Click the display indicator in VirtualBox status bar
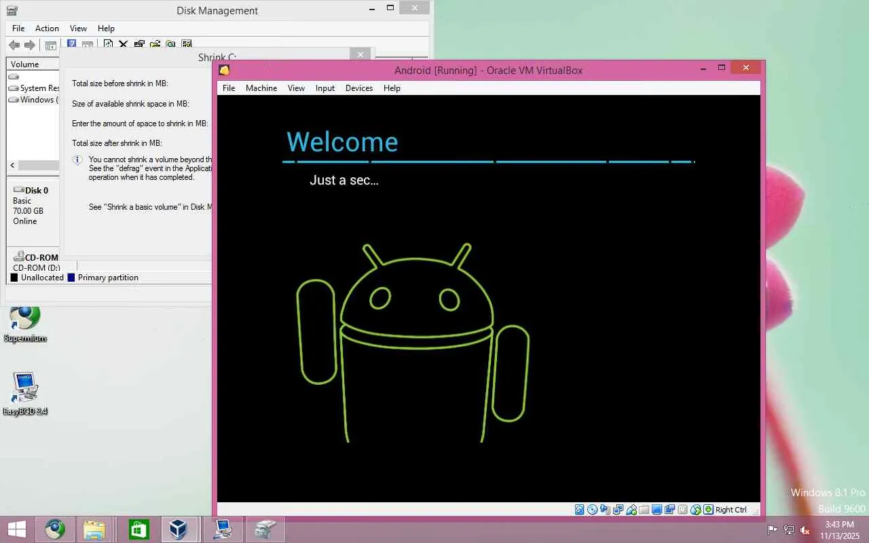The width and height of the screenshot is (869, 543). click(x=657, y=510)
